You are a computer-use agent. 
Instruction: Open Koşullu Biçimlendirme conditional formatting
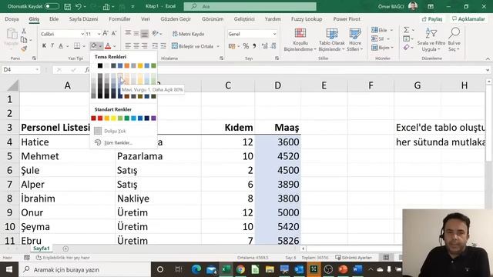pos(300,40)
